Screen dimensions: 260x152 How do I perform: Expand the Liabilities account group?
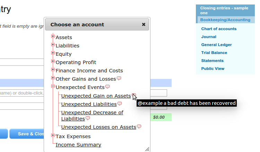click(x=53, y=44)
